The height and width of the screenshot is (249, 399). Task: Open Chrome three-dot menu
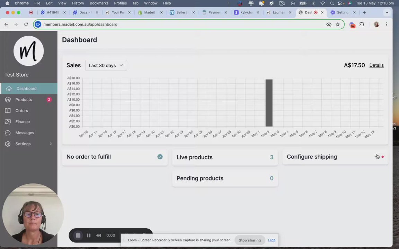click(386, 25)
